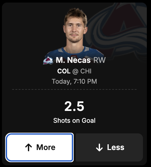This screenshot has width=151, height=167.
Task: Click the 2.5 projection number
Action: tap(74, 106)
